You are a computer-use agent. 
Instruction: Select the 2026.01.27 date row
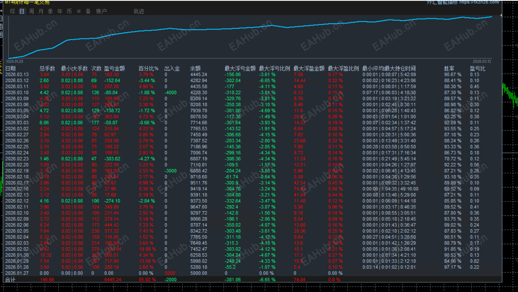(17, 273)
